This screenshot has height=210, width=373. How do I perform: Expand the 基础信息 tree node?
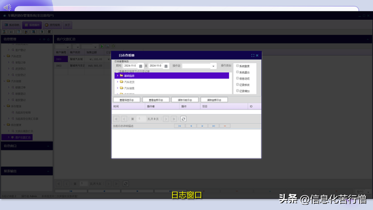[x=118, y=76]
